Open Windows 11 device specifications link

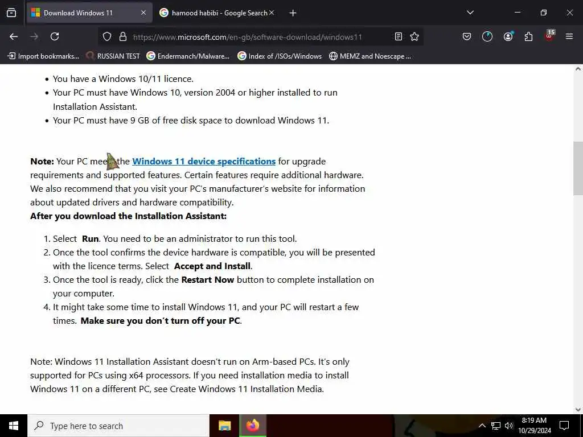click(204, 161)
